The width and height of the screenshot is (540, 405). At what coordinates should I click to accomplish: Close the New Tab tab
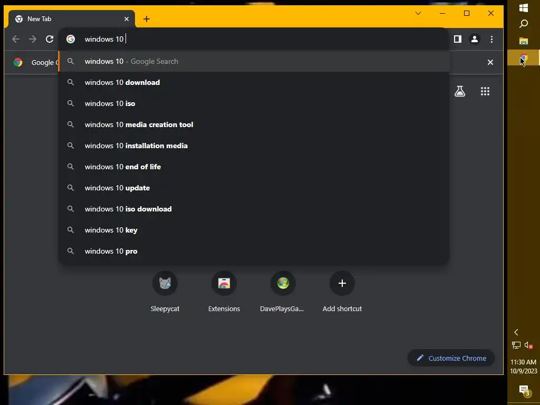coord(127,19)
